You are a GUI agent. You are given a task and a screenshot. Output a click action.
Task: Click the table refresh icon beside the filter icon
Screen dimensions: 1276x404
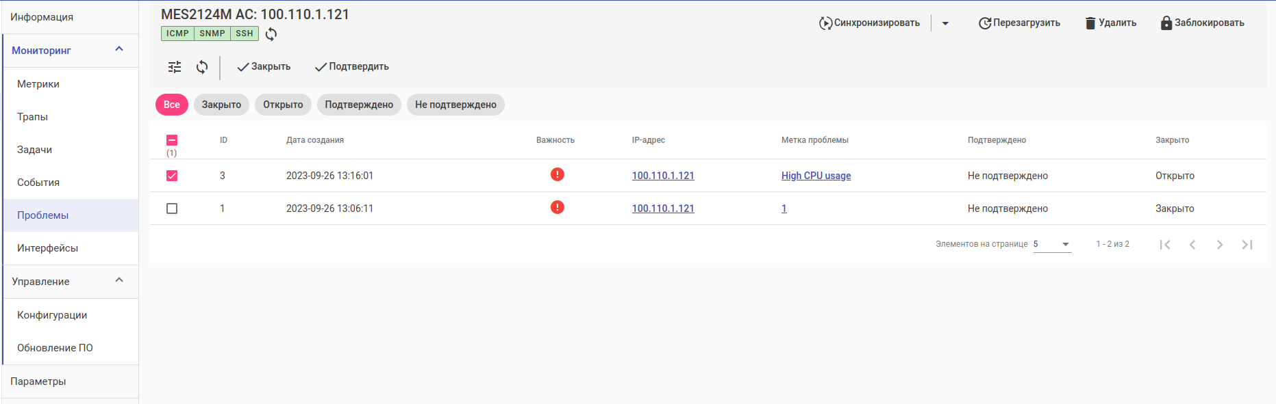202,67
